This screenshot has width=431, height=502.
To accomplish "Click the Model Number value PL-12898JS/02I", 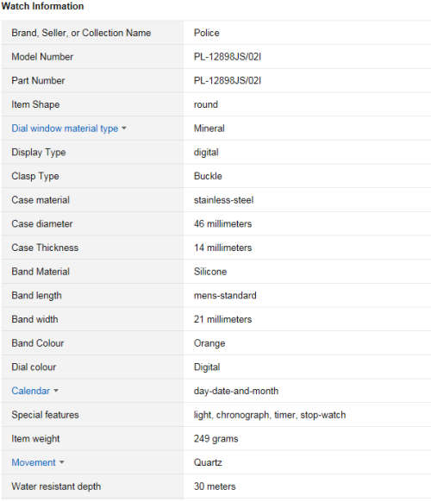I will click(x=228, y=57).
